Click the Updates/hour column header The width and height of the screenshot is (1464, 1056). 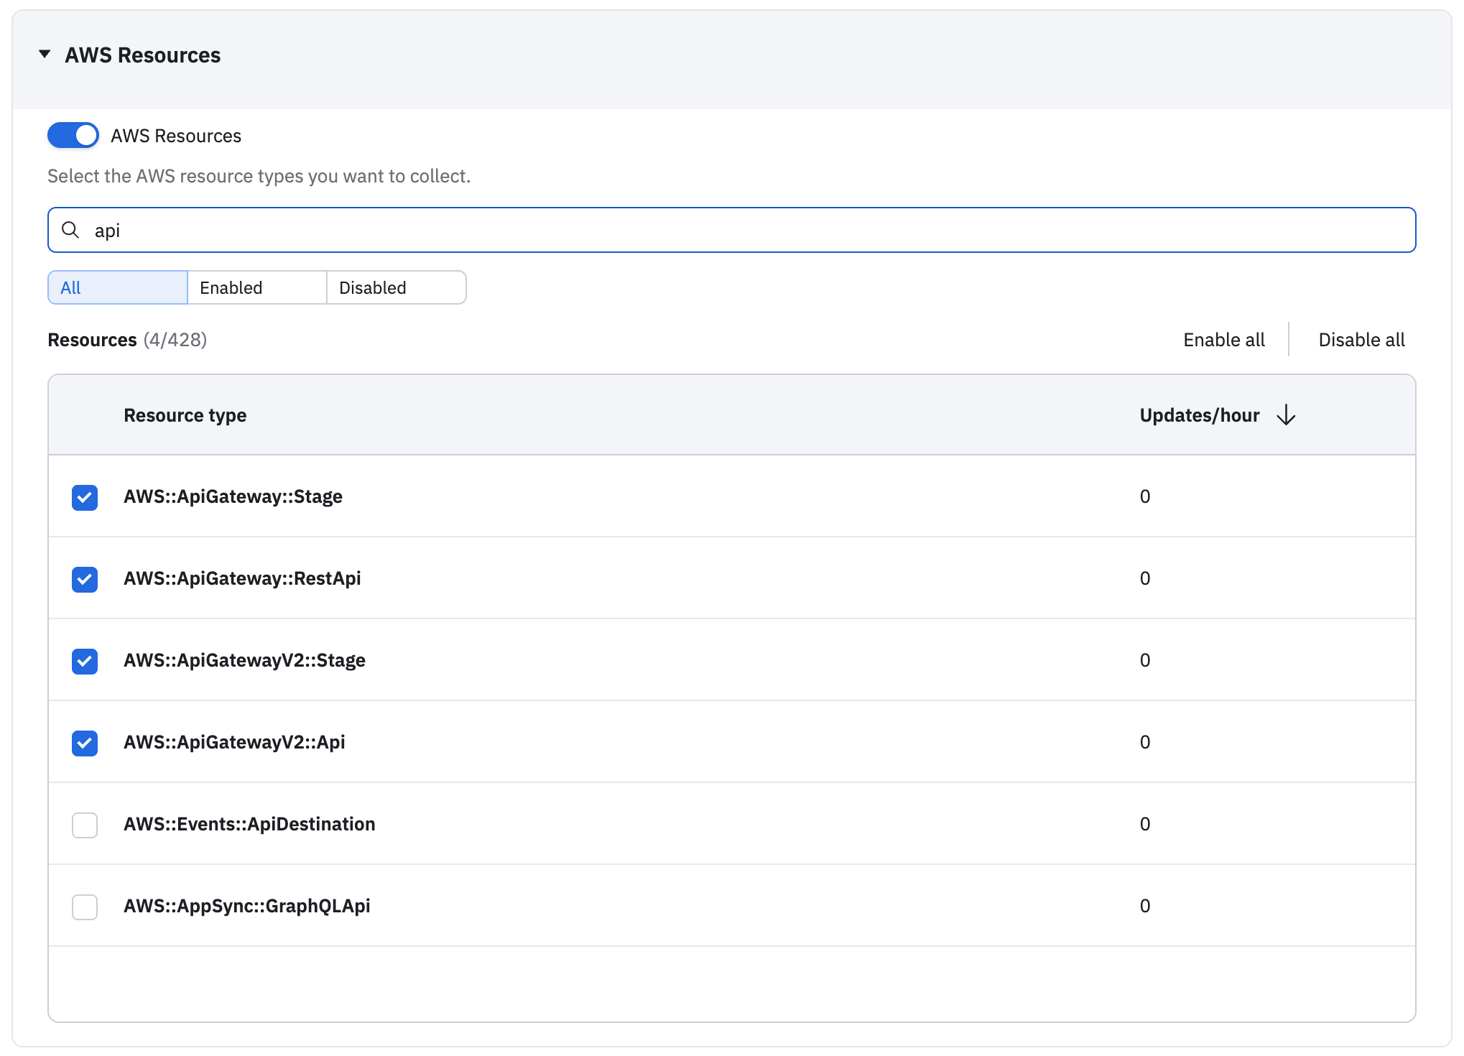[x=1199, y=415]
